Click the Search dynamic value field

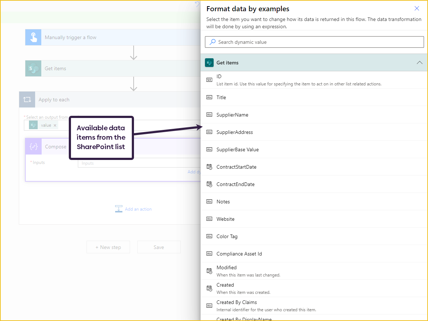point(314,42)
